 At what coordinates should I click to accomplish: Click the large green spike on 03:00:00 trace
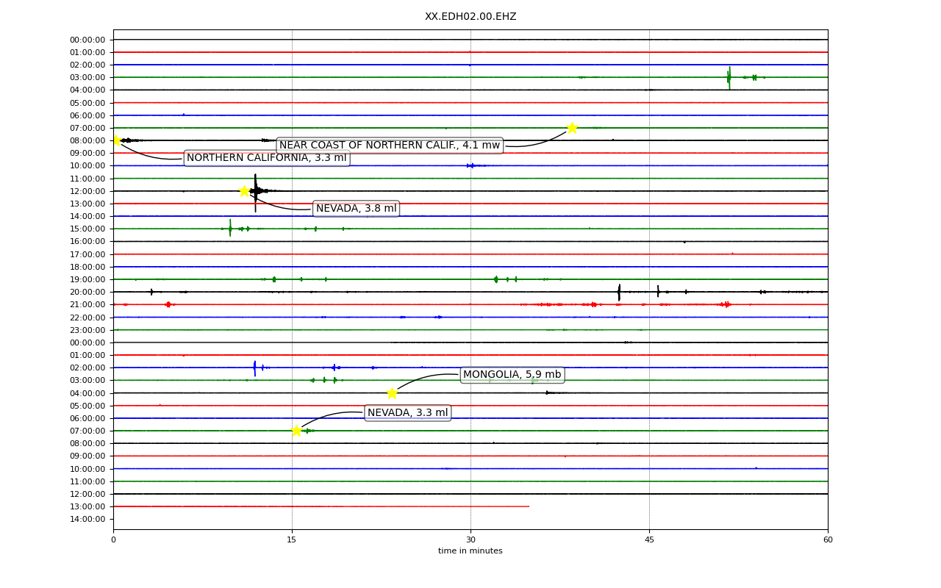(729, 77)
